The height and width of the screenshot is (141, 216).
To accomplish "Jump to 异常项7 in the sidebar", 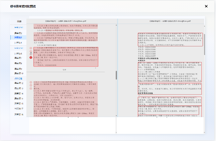I will coord(19,58).
